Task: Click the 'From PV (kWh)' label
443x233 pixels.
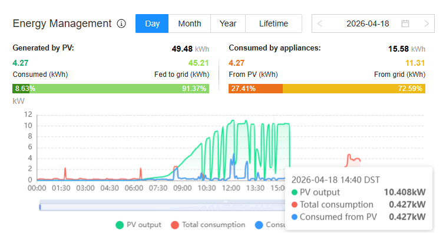Action: tap(253, 75)
